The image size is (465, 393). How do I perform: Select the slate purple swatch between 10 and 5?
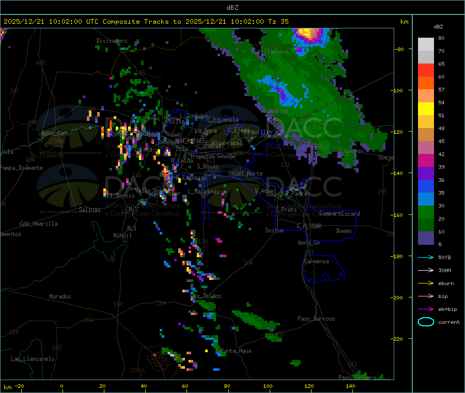[x=426, y=238]
